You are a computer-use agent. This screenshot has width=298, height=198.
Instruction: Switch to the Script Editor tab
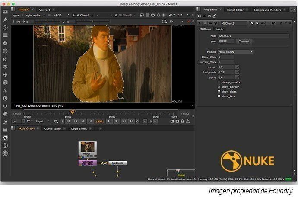[235, 10]
